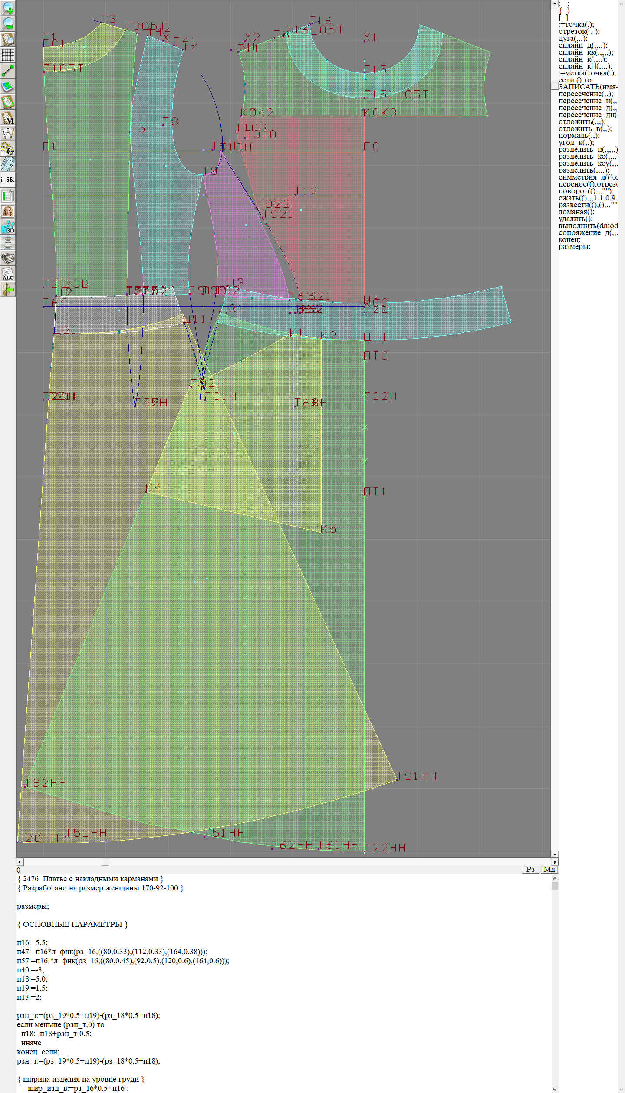Click the zoom out magnifier icon

(8, 23)
